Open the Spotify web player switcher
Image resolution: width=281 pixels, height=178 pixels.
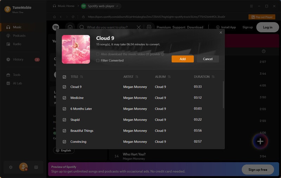point(101,6)
